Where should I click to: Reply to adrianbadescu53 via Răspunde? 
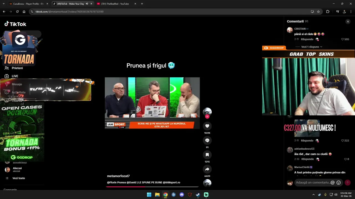tap(307, 159)
